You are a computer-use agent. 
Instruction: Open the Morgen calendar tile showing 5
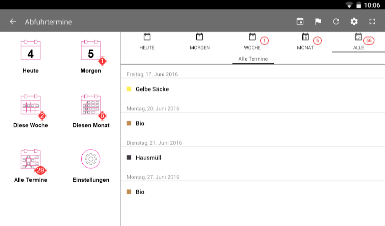pos(91,56)
